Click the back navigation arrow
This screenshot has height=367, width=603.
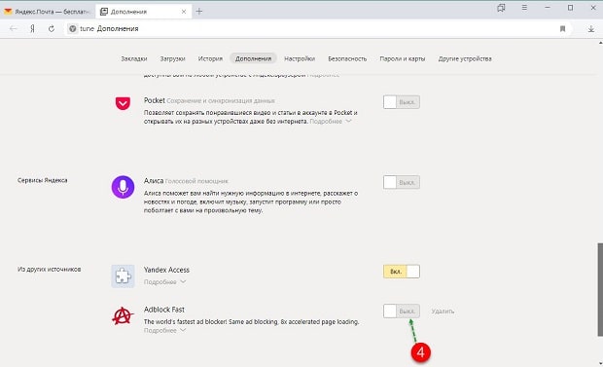[x=14, y=28]
